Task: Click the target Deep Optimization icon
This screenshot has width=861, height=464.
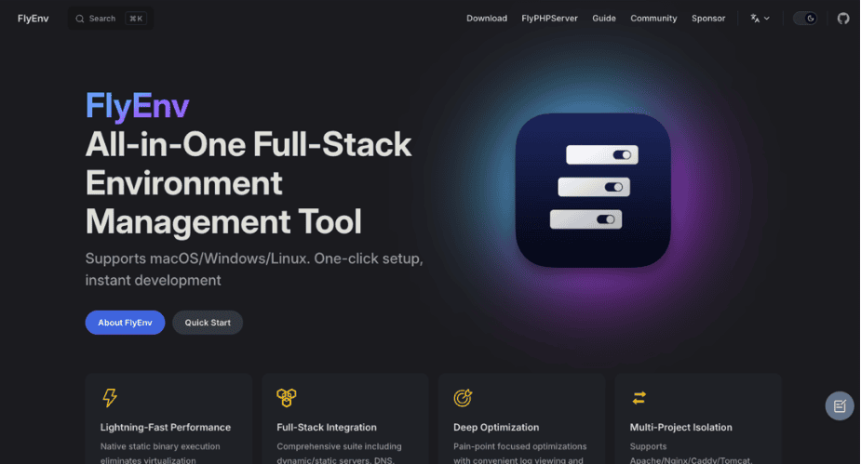Action: click(x=463, y=398)
